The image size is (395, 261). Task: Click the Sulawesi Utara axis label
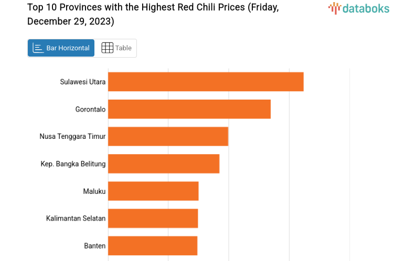pyautogui.click(x=83, y=82)
